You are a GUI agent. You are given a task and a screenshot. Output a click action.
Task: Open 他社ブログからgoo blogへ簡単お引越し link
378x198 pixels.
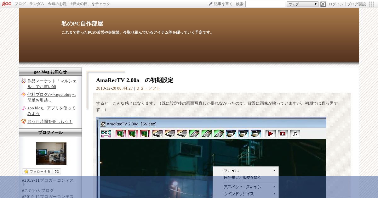click(51, 97)
